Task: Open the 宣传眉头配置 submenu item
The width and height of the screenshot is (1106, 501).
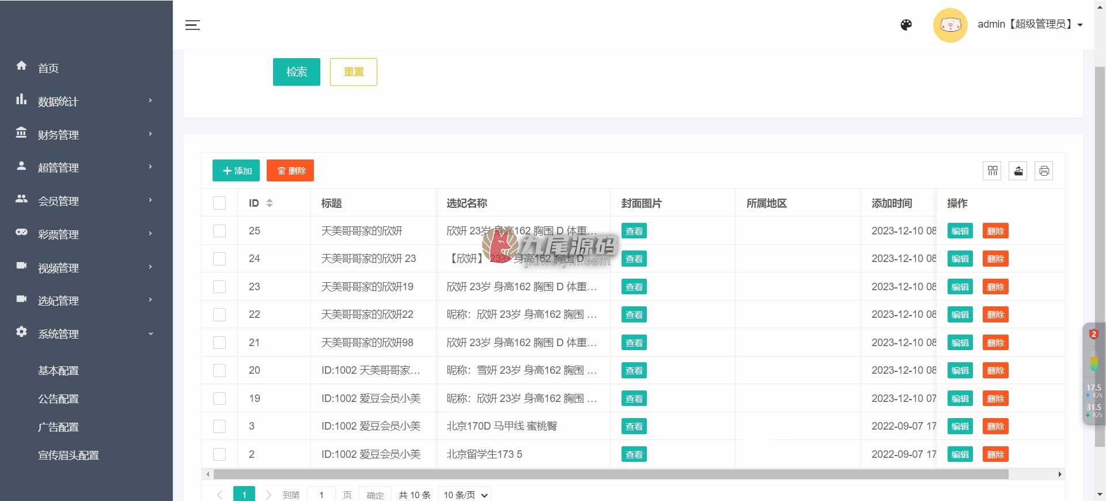Action: click(x=69, y=456)
